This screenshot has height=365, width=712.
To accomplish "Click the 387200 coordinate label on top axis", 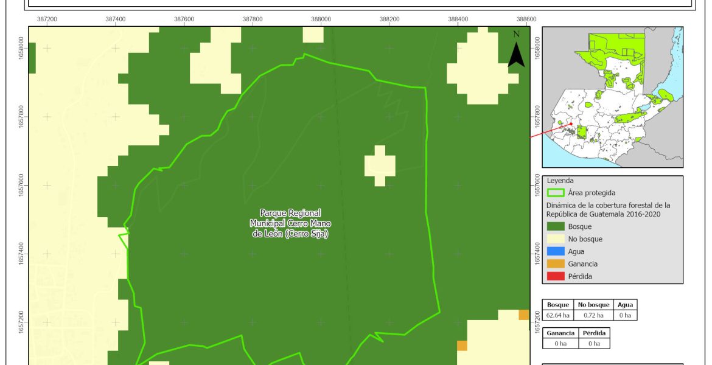I will pos(47,19).
